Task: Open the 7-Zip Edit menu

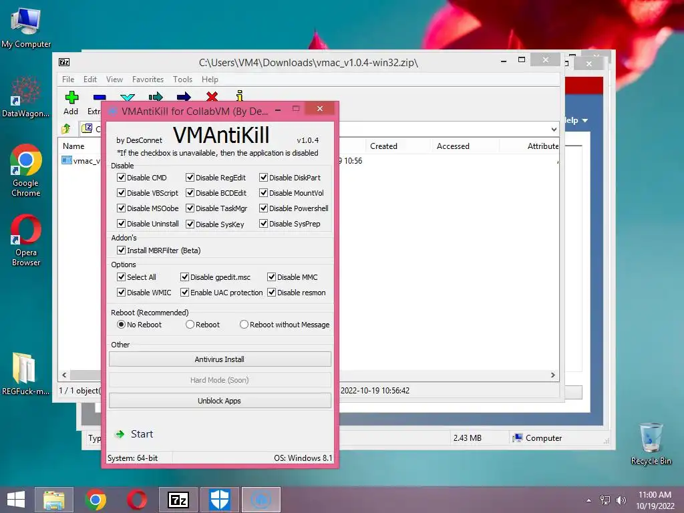Action: point(90,79)
